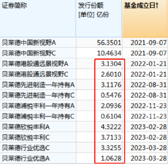Click date 2022-11-23 in 贝莱德浦悦丰利一年持有A row
This screenshot has height=165, width=168.
(x=149, y=106)
